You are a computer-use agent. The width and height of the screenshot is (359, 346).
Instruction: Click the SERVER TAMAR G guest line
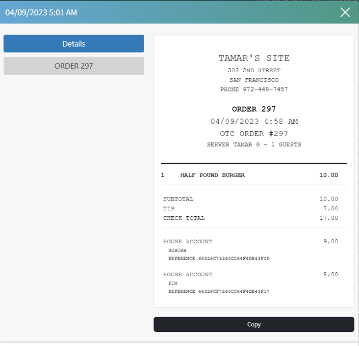click(x=254, y=145)
